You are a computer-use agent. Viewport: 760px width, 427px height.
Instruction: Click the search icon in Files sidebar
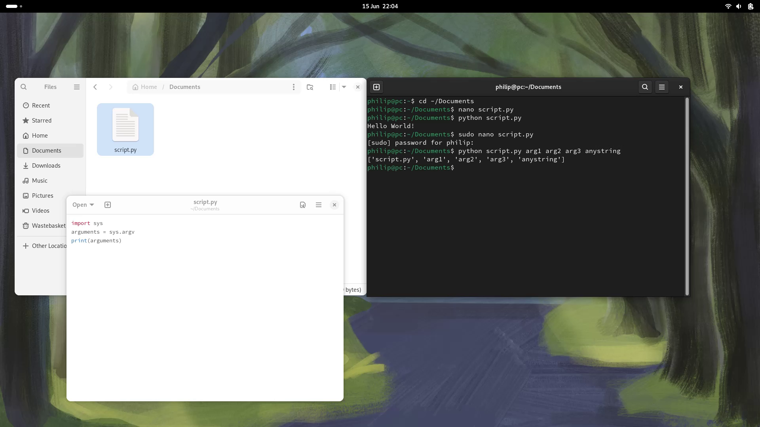tap(24, 87)
